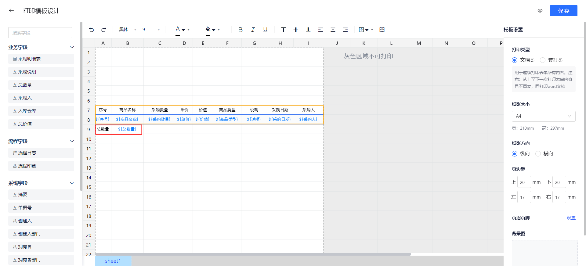Image resolution: width=586 pixels, height=266 pixels.
Task: Collapse the 流程字段 section
Action: pos(72,141)
